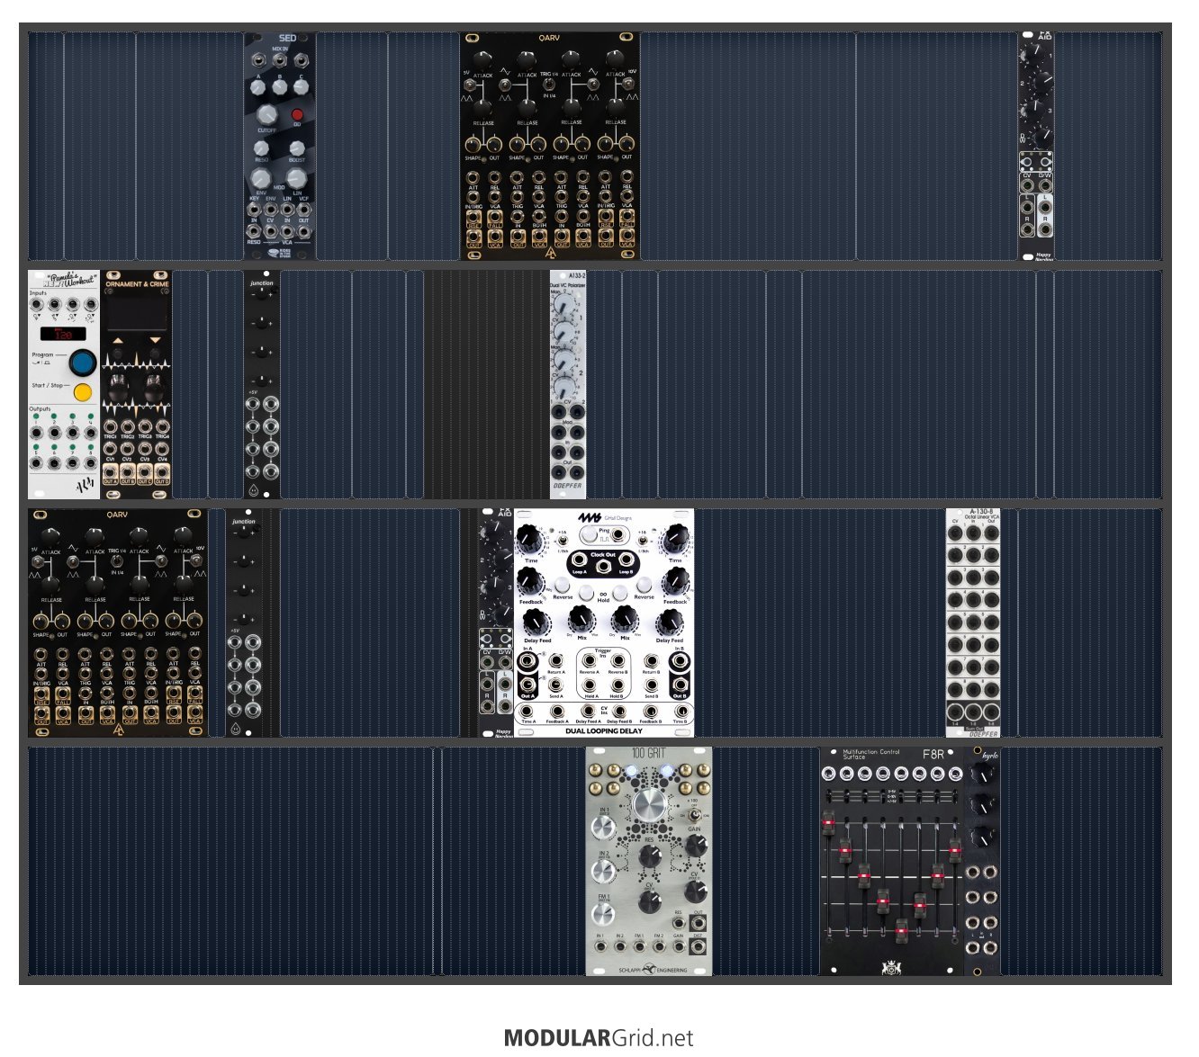This screenshot has height=1057, width=1199.
Task: Select the blank black panel module
Action: click(x=487, y=385)
